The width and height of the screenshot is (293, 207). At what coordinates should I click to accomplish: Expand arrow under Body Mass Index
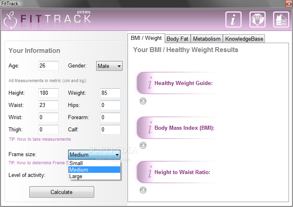point(143,145)
